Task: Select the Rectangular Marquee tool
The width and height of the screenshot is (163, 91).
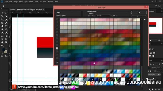Action: 6,13
